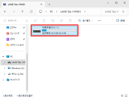Open a new tab with plus button
The width and height of the screenshot is (129, 98).
coord(49,4)
